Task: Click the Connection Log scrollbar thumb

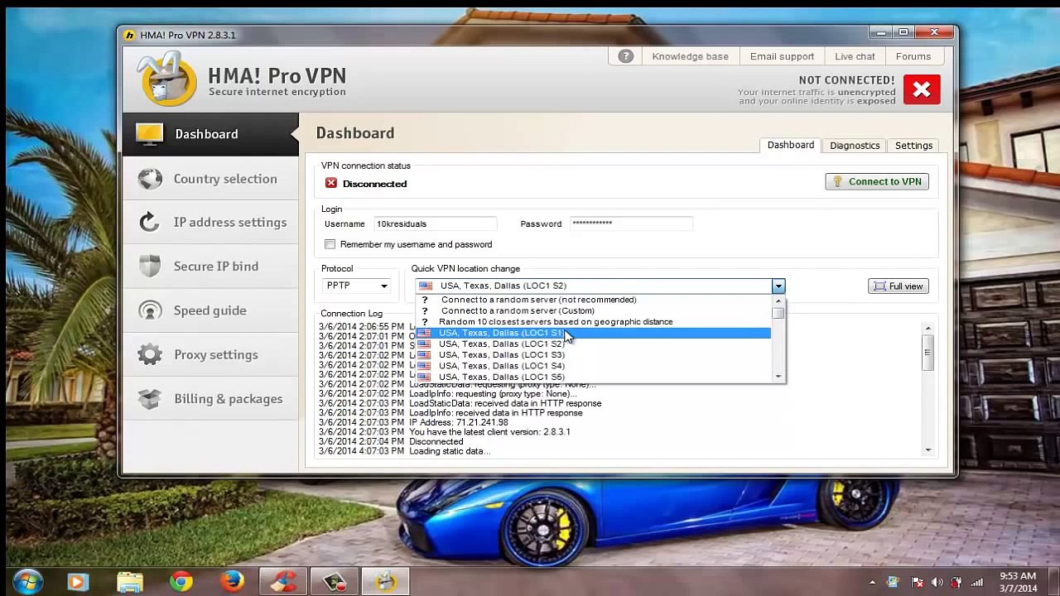Action: [x=927, y=353]
